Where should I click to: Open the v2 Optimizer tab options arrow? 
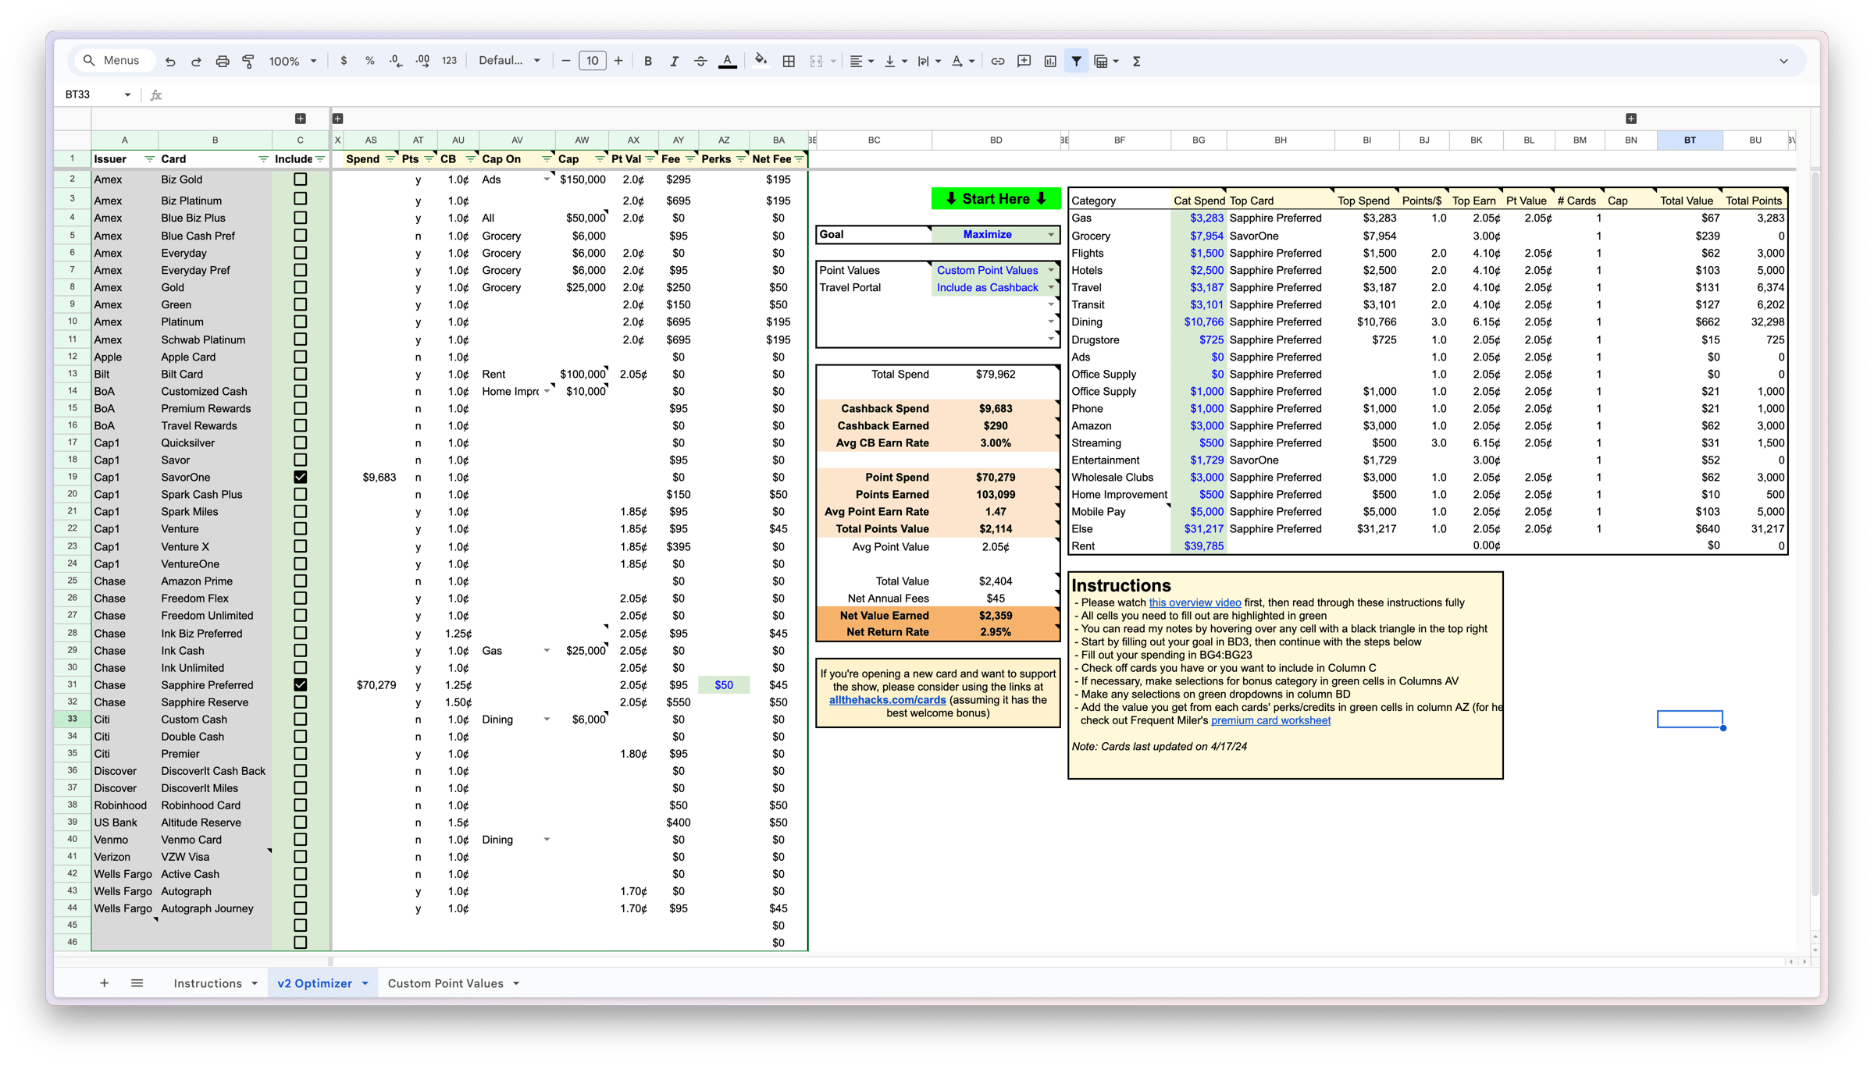coord(365,983)
